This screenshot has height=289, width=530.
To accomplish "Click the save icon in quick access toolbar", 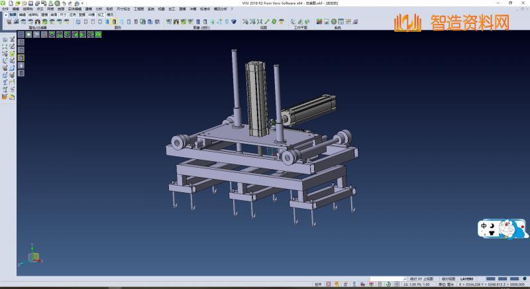I will (30, 3).
